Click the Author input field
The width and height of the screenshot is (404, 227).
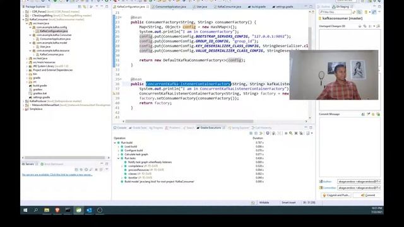359,182
